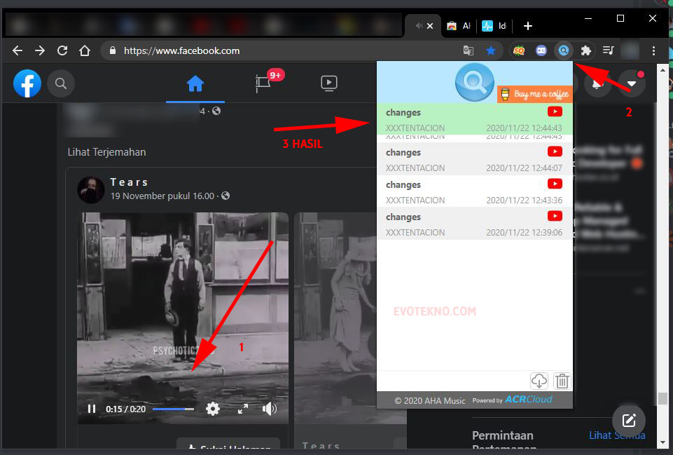The height and width of the screenshot is (455, 673).
Task: Open the YouTube icon next to first 'changes' result
Action: [555, 111]
